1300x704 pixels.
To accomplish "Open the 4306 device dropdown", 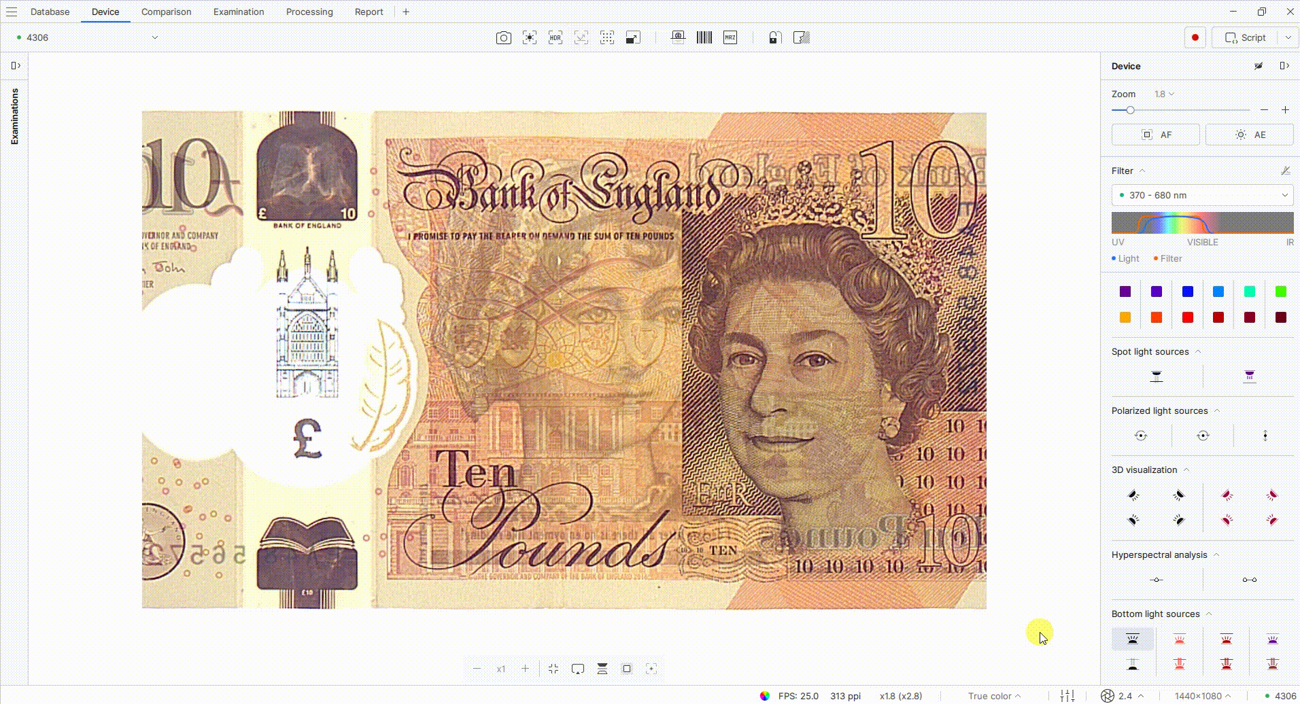I will pos(87,37).
